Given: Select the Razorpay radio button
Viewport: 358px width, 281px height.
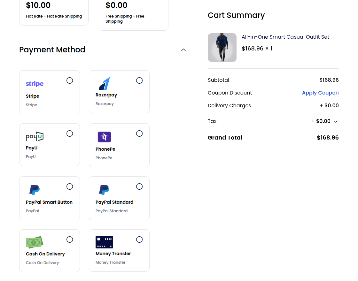Looking at the screenshot, I should (x=139, y=80).
